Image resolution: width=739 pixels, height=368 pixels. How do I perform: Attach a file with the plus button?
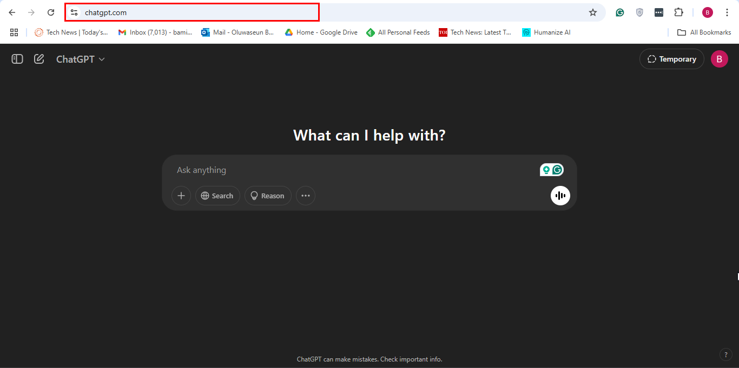click(x=181, y=196)
